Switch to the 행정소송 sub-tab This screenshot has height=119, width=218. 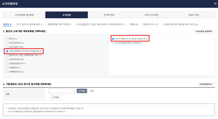click(134, 24)
